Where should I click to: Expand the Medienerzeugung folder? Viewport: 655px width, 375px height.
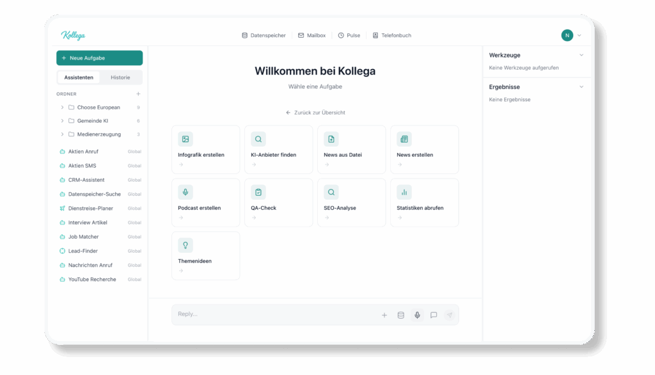pyautogui.click(x=62, y=134)
